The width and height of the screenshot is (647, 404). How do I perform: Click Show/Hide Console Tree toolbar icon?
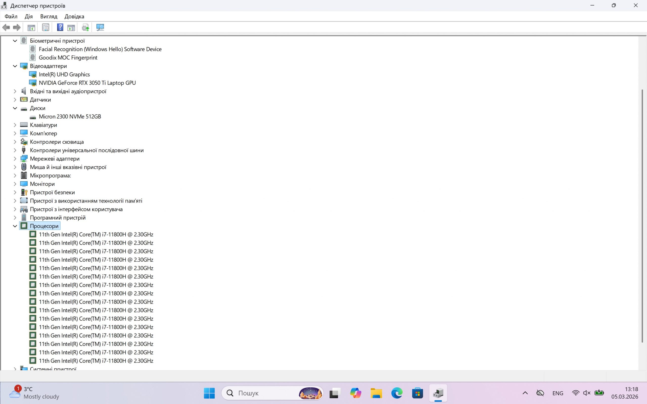[31, 27]
